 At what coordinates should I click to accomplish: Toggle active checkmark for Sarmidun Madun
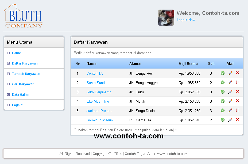pos(223,120)
